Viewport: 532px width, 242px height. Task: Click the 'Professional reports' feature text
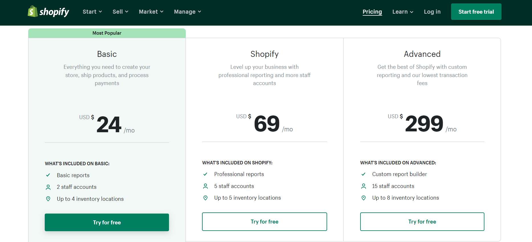(239, 174)
